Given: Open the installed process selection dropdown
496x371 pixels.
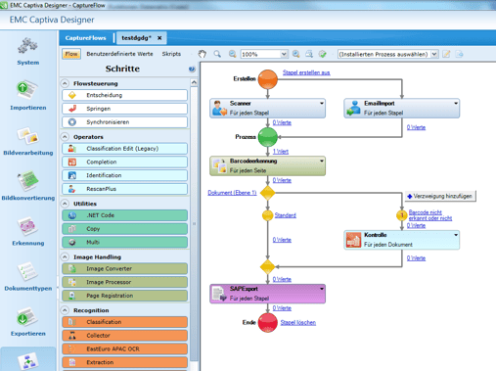Looking at the screenshot, I should coord(434,54).
